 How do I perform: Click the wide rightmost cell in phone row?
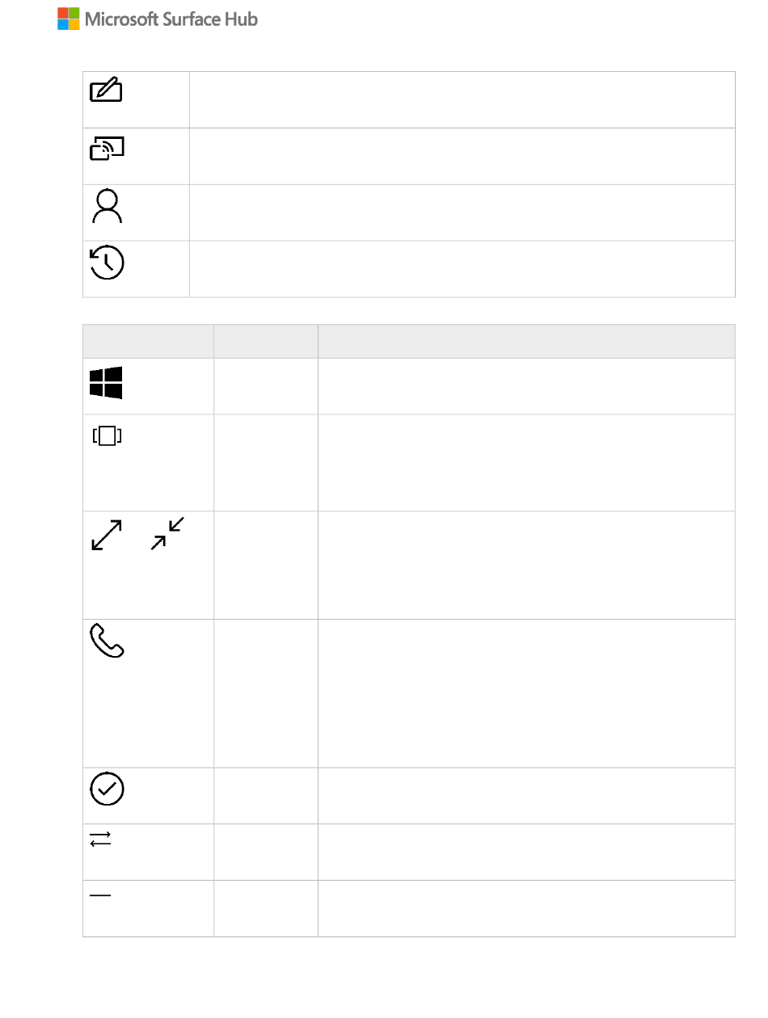click(525, 693)
